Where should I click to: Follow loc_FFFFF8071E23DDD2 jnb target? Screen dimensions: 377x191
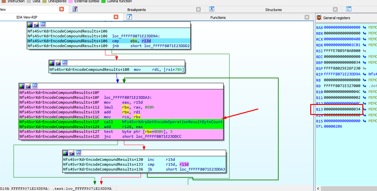pos(167,46)
